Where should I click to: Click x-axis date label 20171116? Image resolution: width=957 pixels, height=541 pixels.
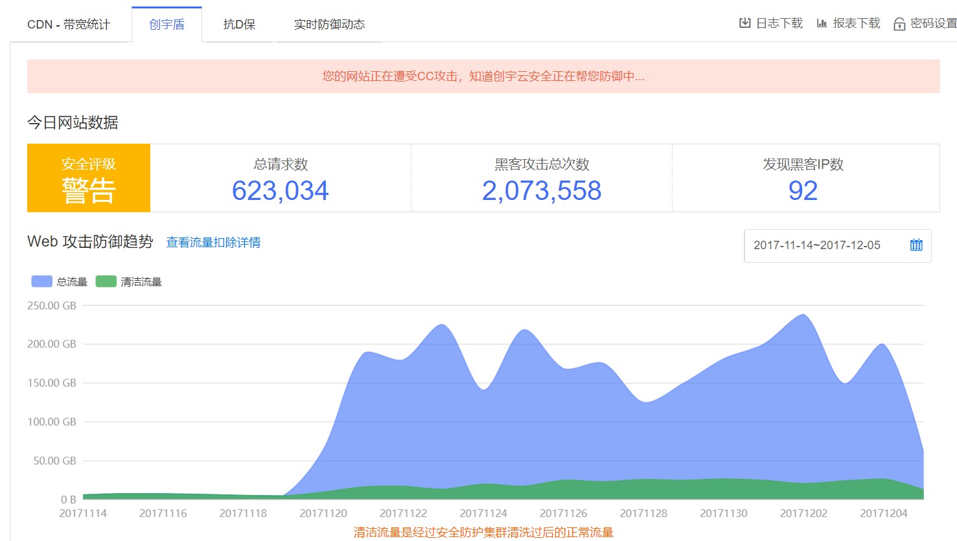(163, 513)
